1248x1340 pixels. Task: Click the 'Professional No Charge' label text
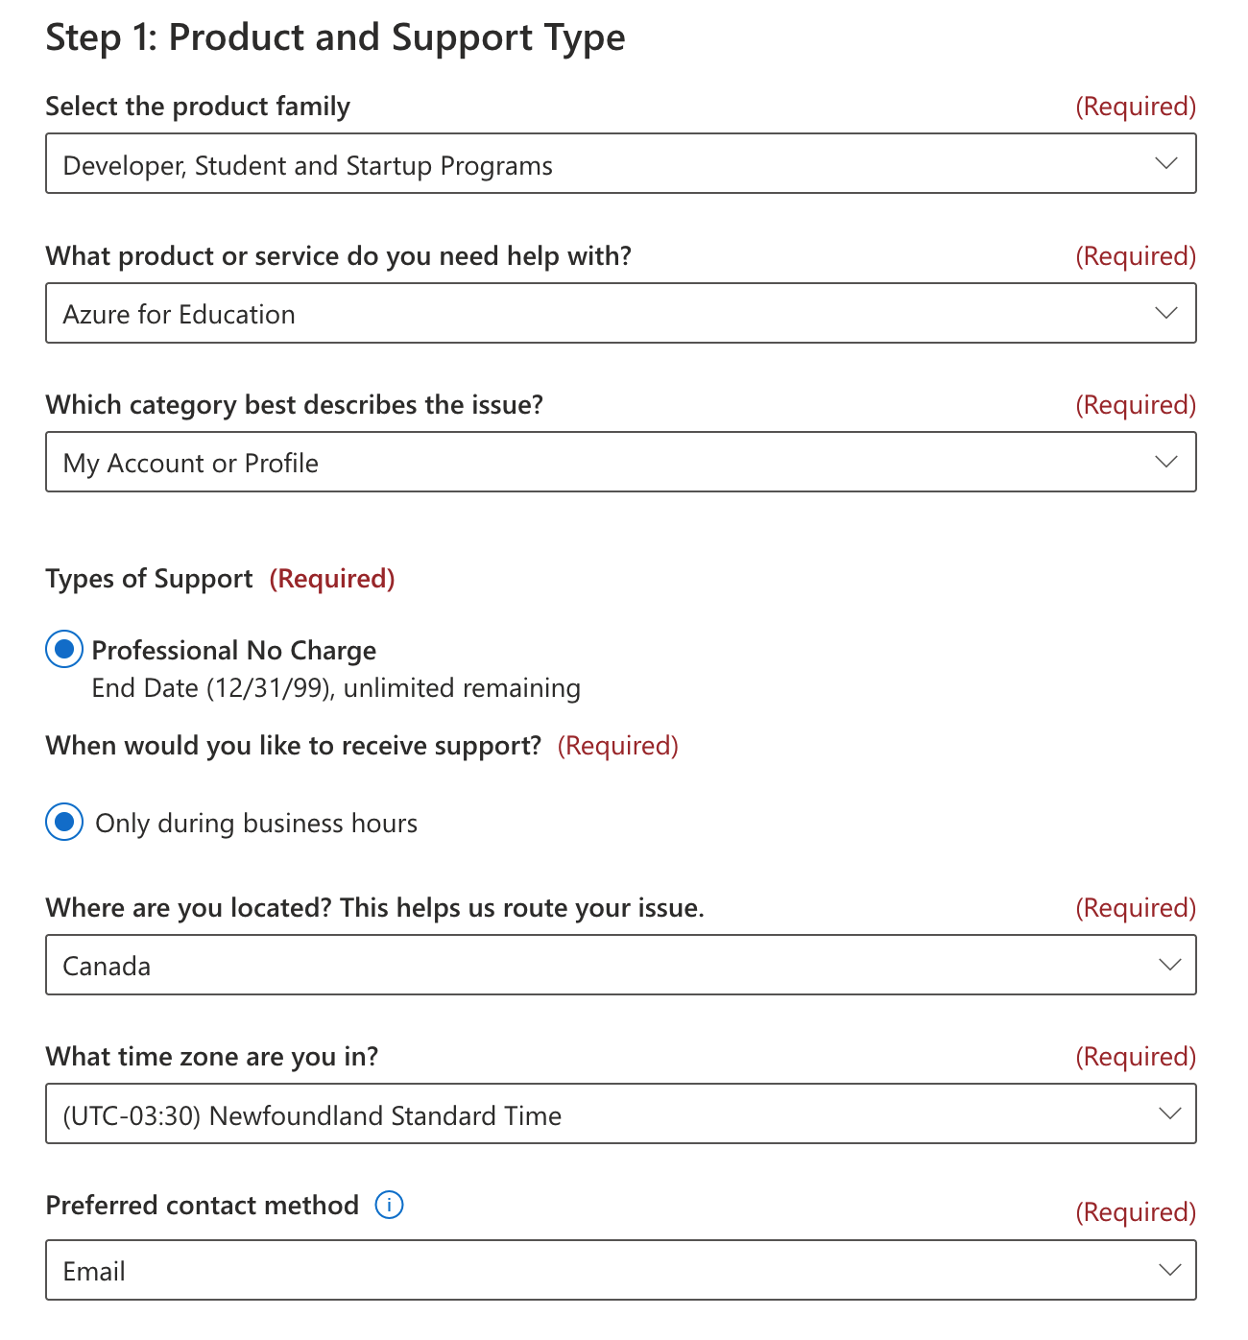coord(234,651)
